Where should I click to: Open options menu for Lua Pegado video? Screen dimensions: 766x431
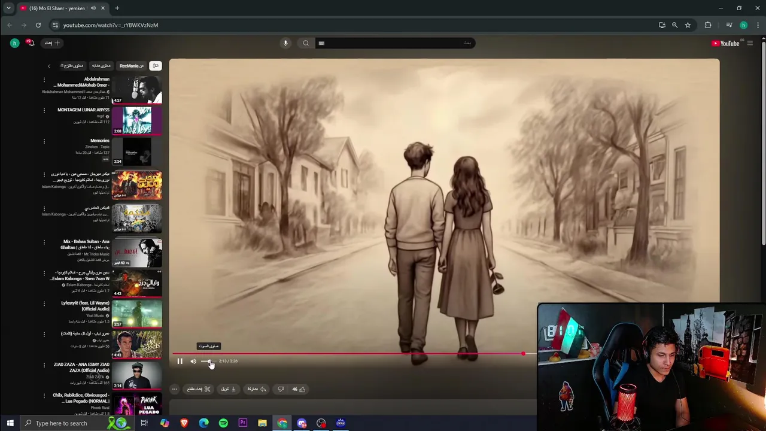44,396
